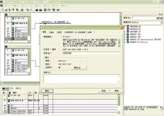Viewport: 164px width, 116px height.
Task: Open the 窗口(W) menu in the menu bar
Action: (x=55, y=6)
